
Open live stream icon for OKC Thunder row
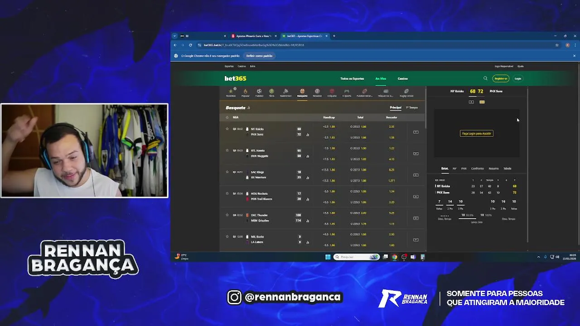tap(416, 218)
